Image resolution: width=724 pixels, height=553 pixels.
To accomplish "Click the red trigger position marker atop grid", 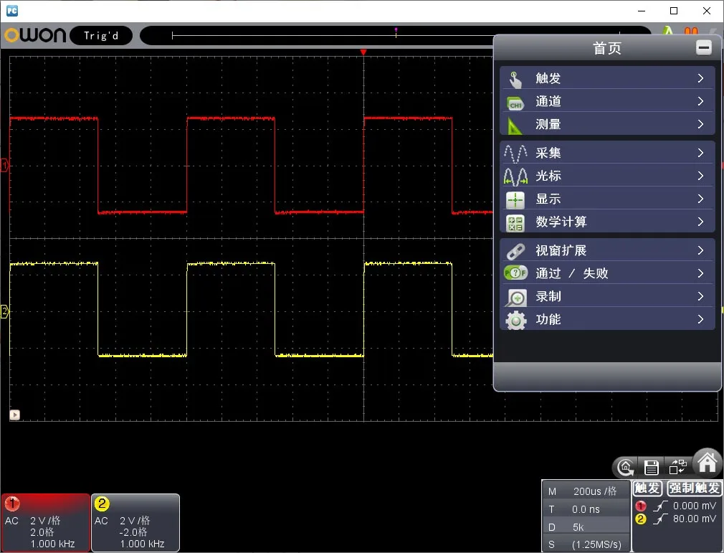I will 363,52.
